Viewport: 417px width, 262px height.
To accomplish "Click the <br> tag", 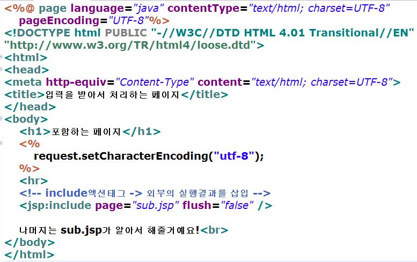I will coord(214,230).
